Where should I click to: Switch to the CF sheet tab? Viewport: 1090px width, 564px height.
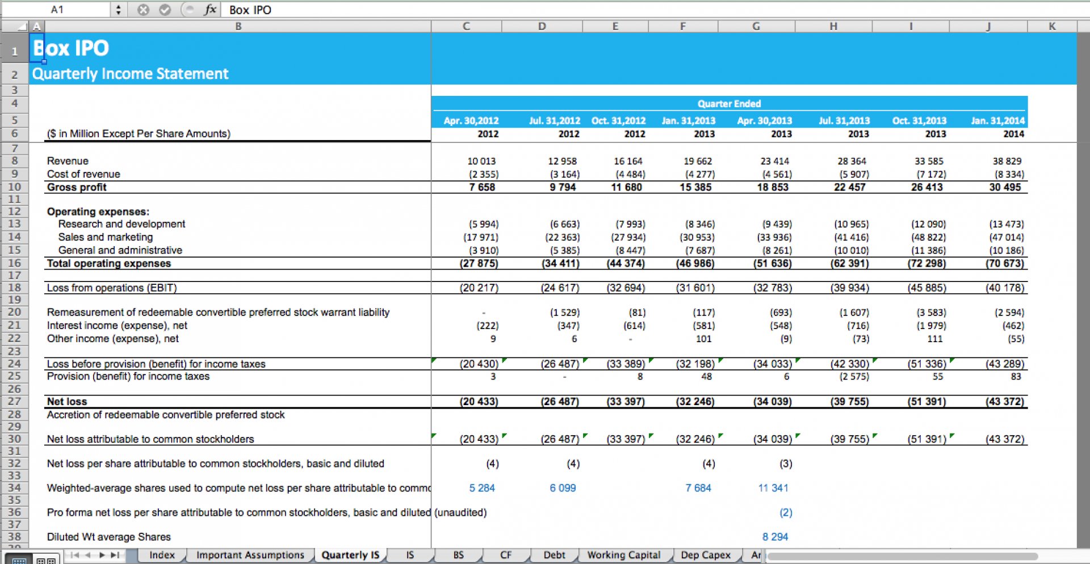coord(506,555)
